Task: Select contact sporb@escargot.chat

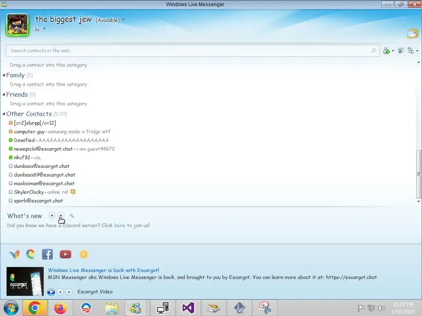Action: [38, 200]
